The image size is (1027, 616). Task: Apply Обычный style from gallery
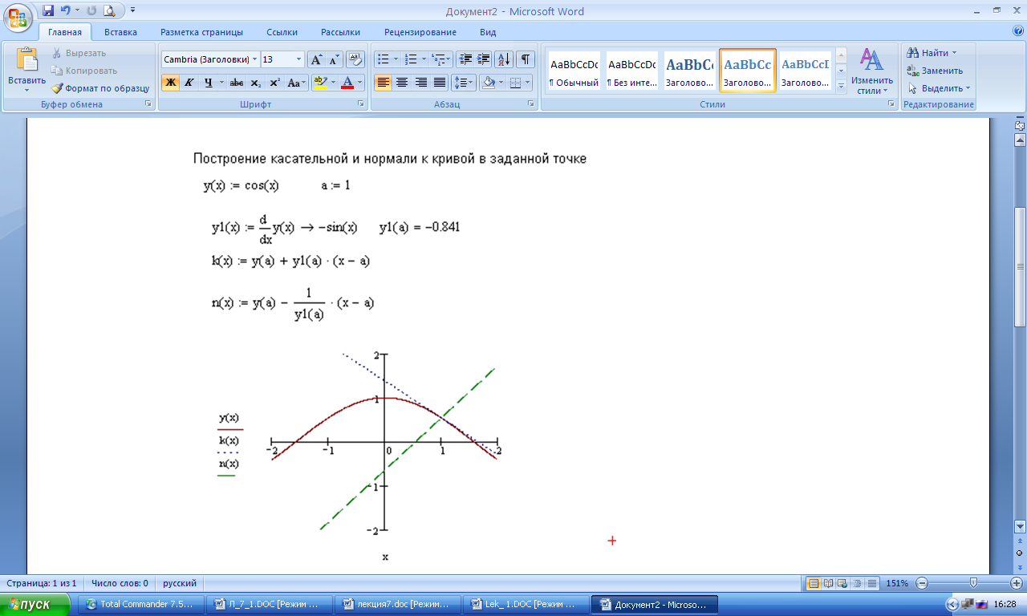coord(574,71)
